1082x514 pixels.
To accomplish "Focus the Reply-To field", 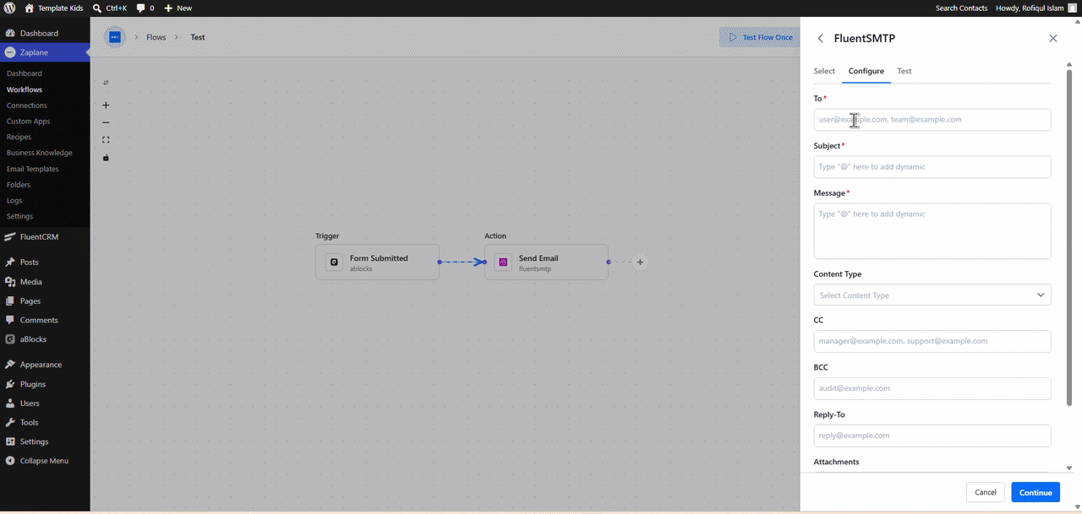I will click(x=932, y=436).
